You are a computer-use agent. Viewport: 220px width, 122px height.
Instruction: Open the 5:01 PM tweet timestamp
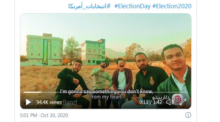[28, 115]
